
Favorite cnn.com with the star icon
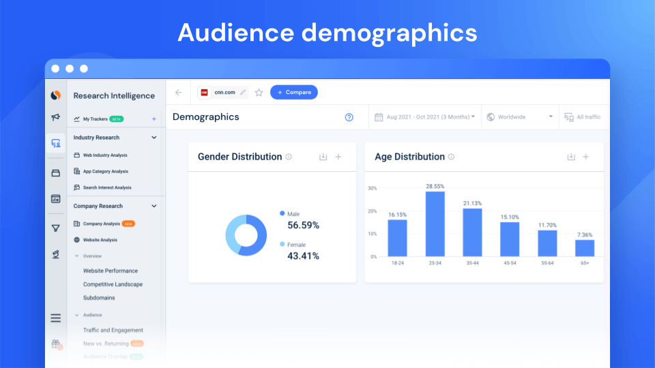[x=259, y=92]
